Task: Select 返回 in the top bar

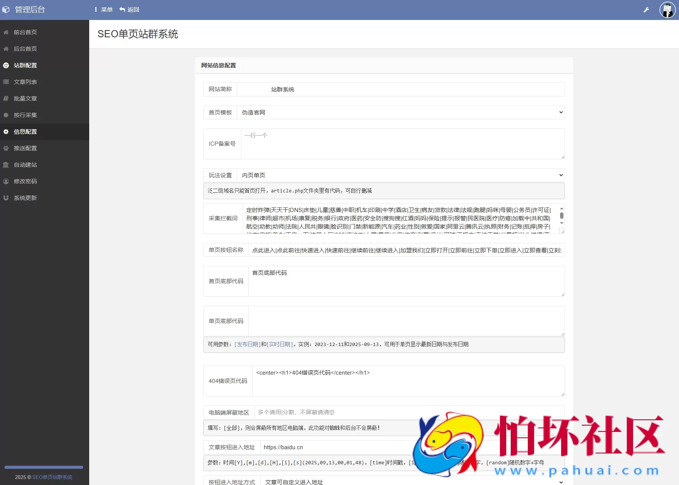Action: [129, 9]
